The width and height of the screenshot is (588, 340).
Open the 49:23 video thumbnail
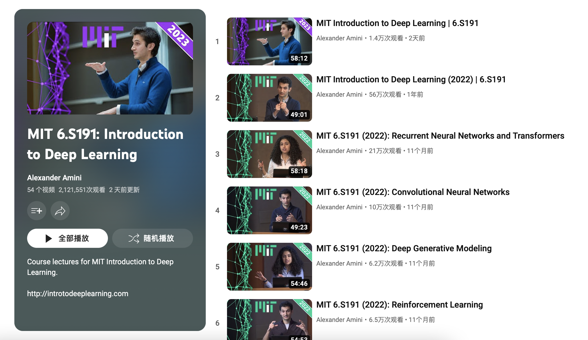[270, 210]
